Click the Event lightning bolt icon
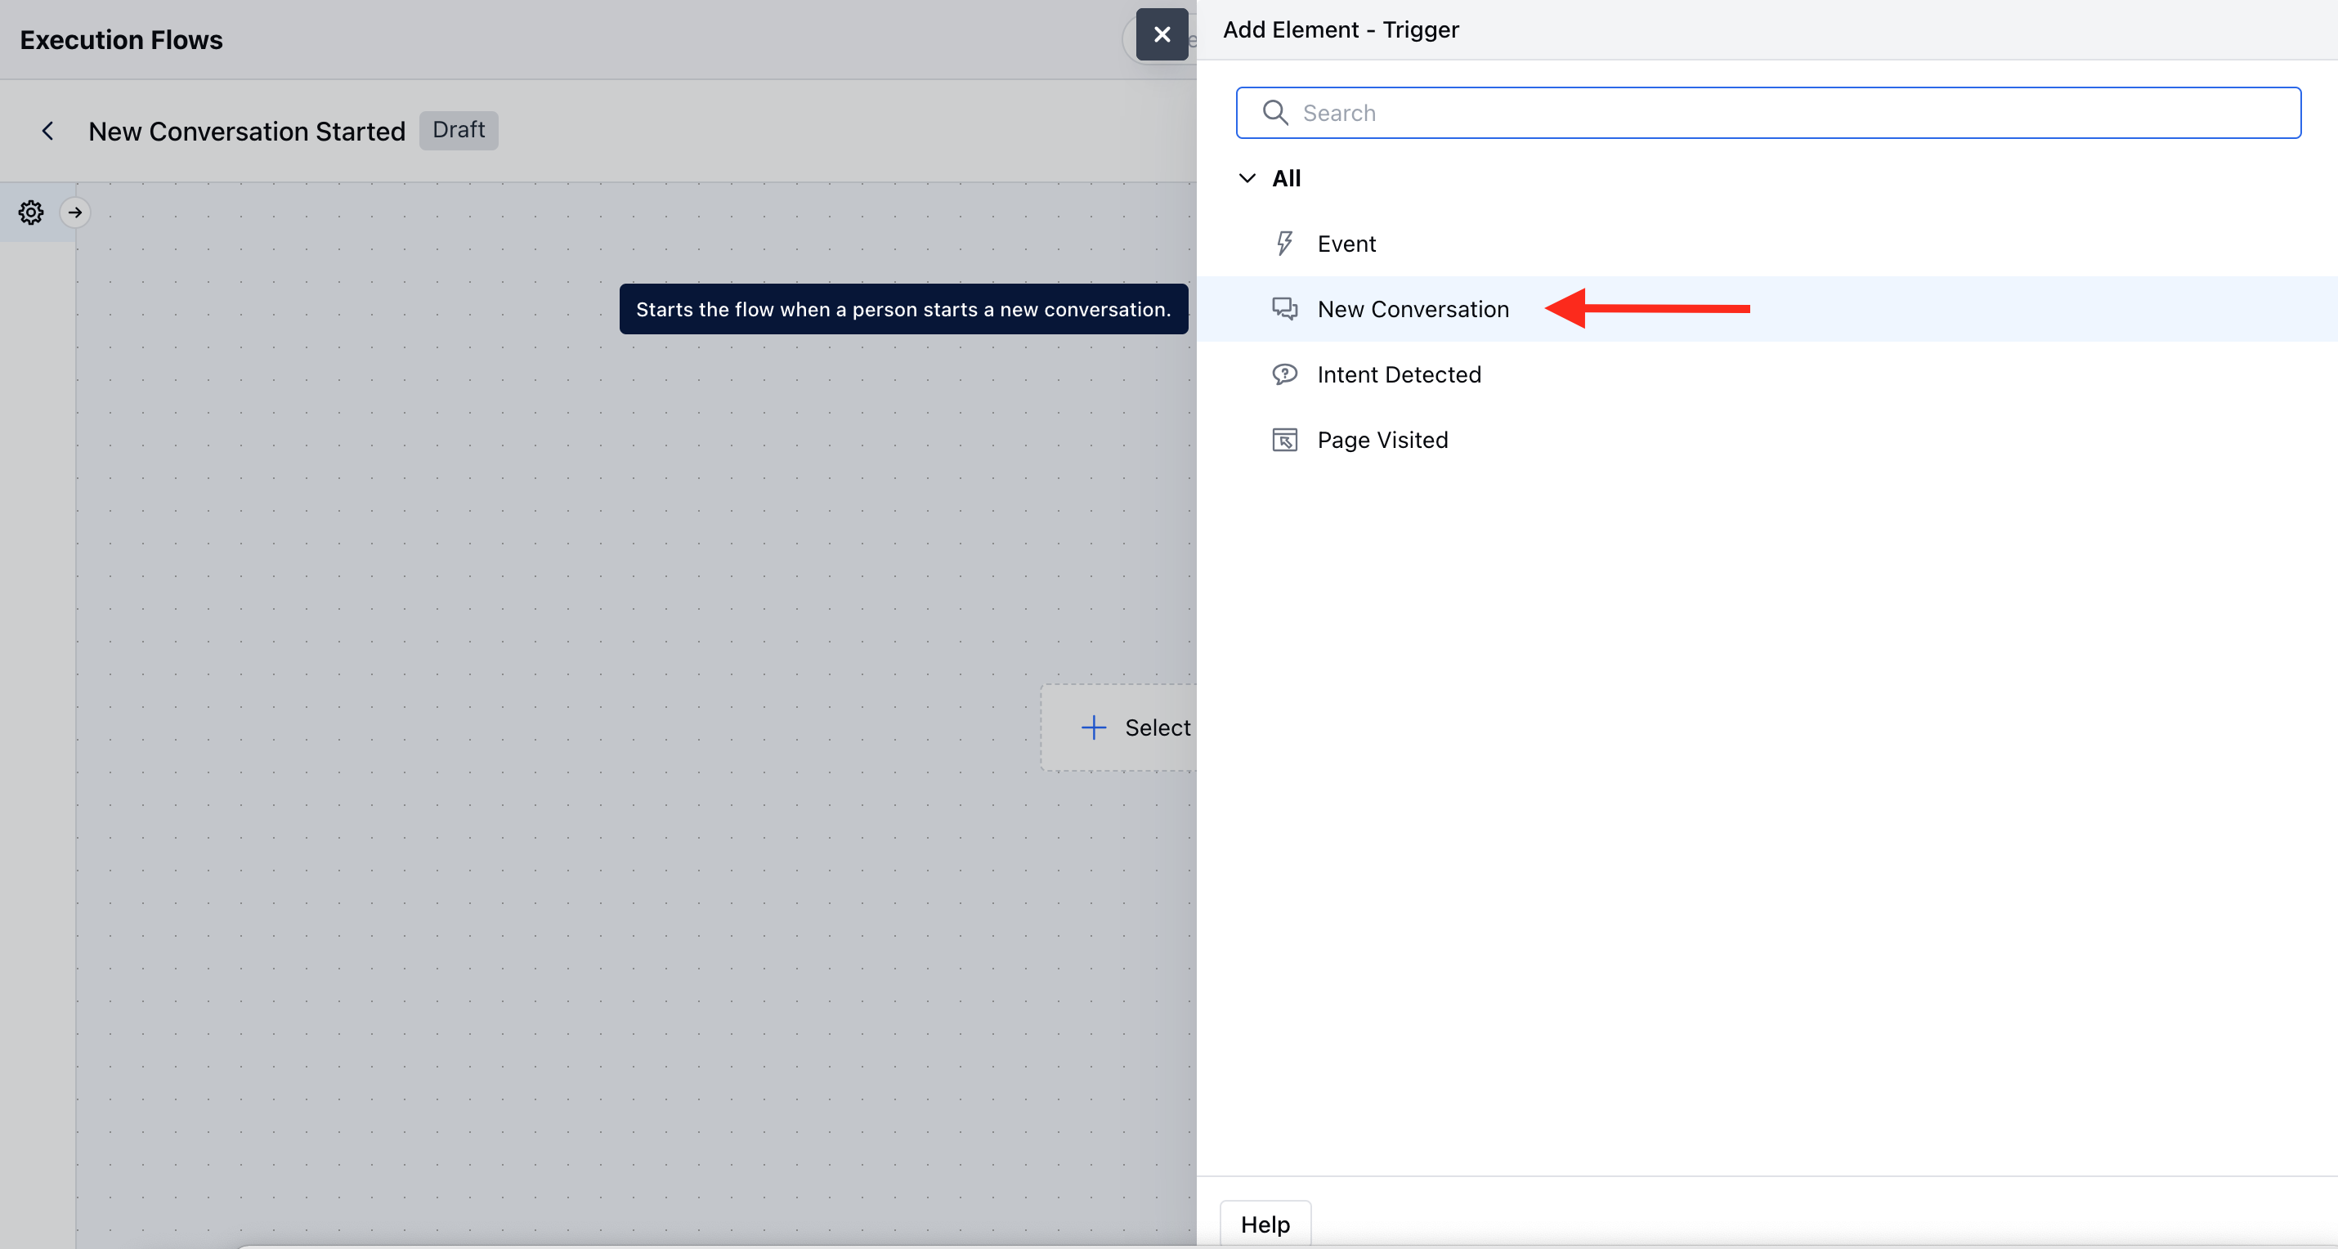Screen dimensions: 2338x1249 point(1284,244)
